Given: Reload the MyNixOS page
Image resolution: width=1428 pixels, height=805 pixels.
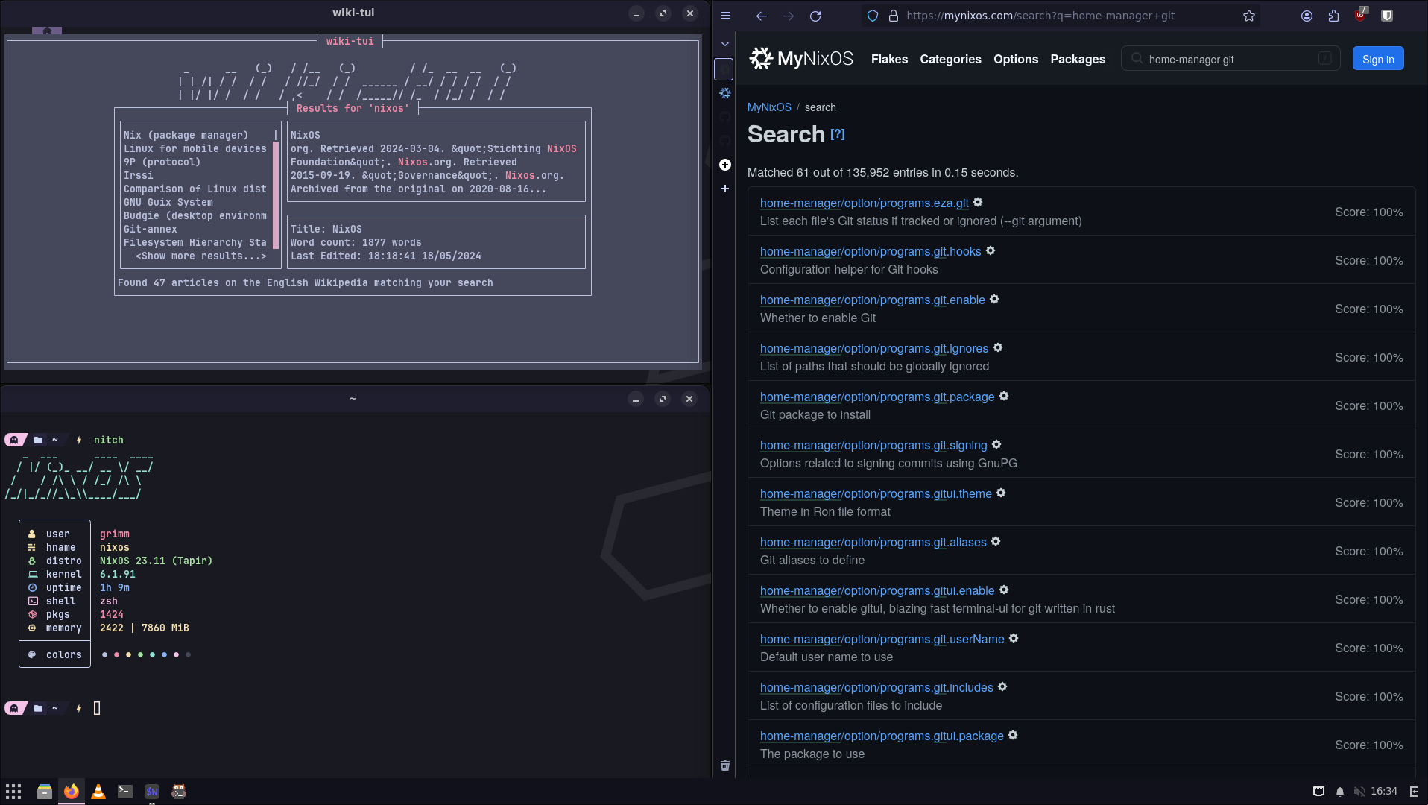Looking at the screenshot, I should point(815,16).
